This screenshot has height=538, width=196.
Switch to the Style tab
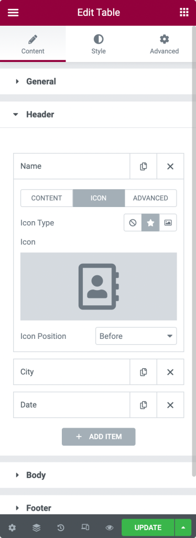pyautogui.click(x=99, y=45)
